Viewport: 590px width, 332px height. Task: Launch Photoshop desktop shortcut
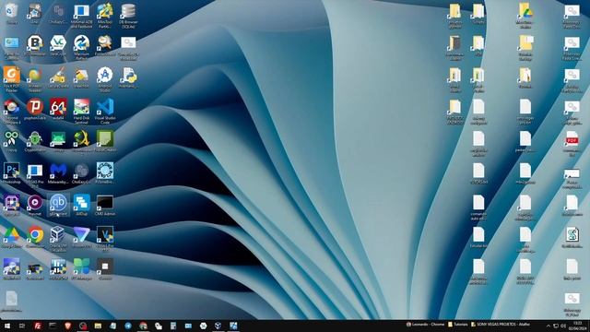(11, 173)
